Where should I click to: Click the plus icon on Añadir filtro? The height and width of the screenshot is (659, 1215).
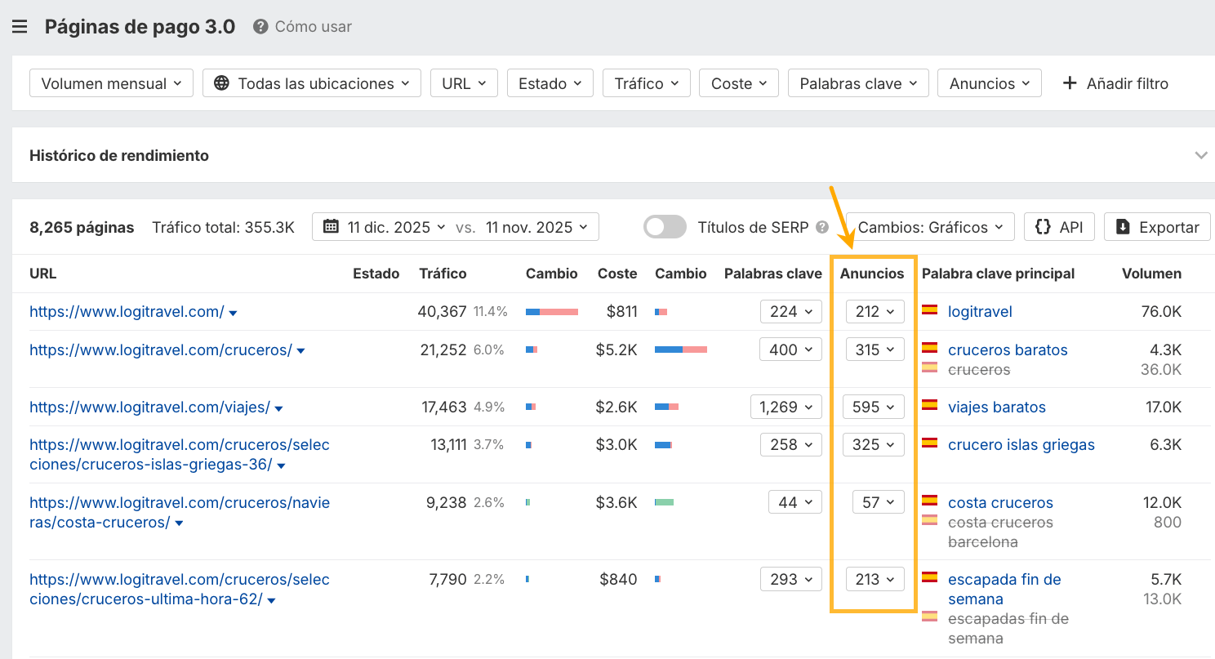[1070, 82]
